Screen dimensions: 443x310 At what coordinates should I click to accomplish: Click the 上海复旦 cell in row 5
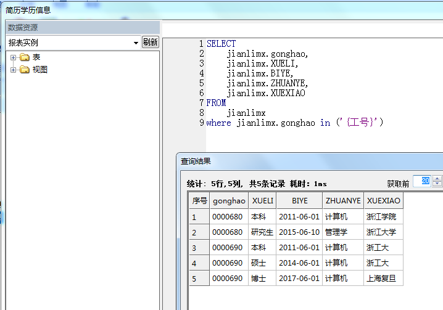coord(381,279)
